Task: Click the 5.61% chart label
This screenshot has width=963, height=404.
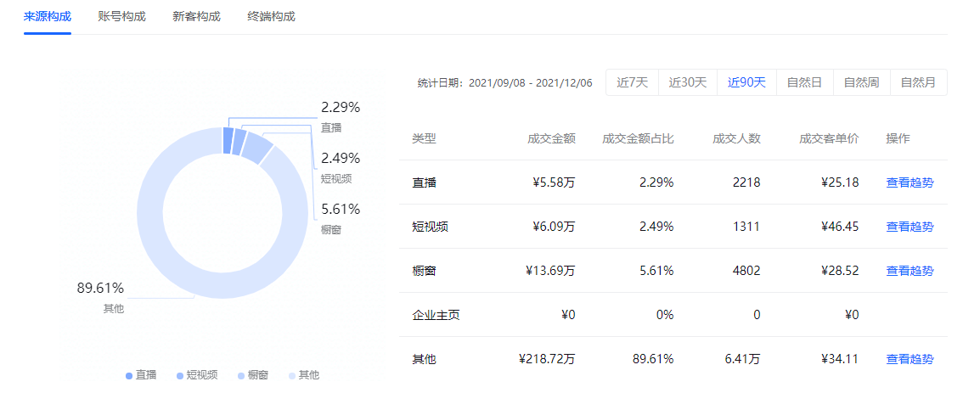Action: coord(341,210)
